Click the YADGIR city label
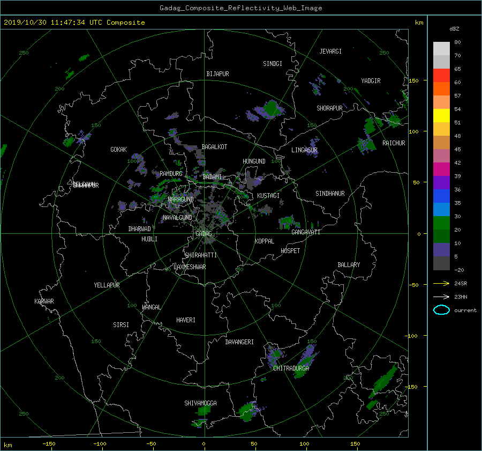 [371, 81]
